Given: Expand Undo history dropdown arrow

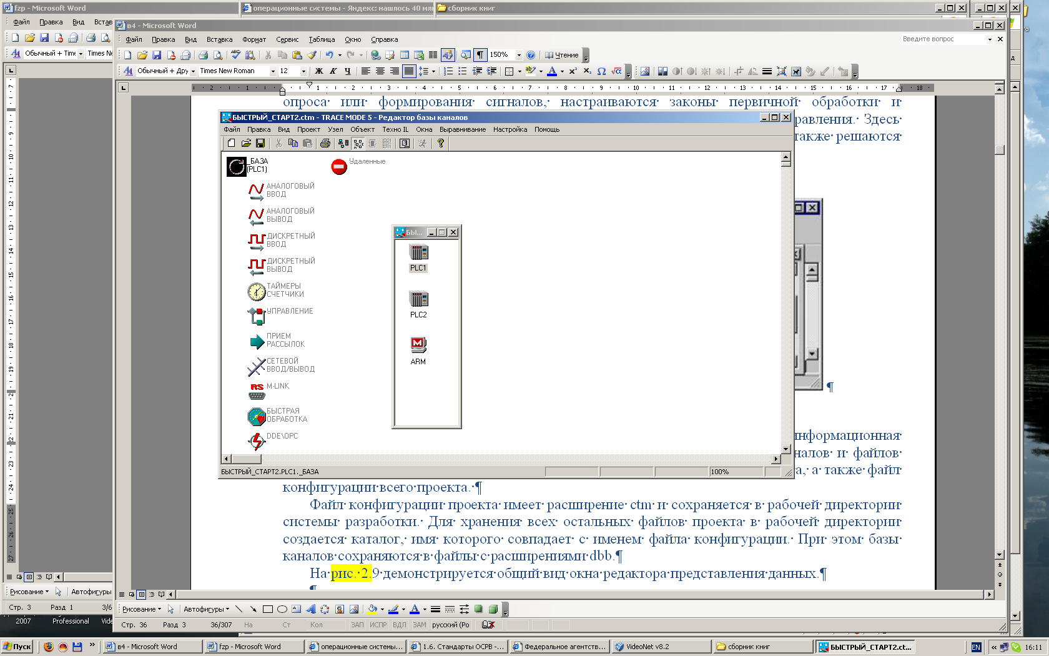Looking at the screenshot, I should pyautogui.click(x=340, y=55).
